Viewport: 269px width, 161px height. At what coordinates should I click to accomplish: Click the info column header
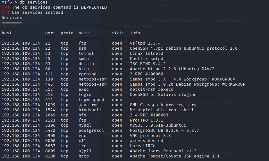(135, 33)
